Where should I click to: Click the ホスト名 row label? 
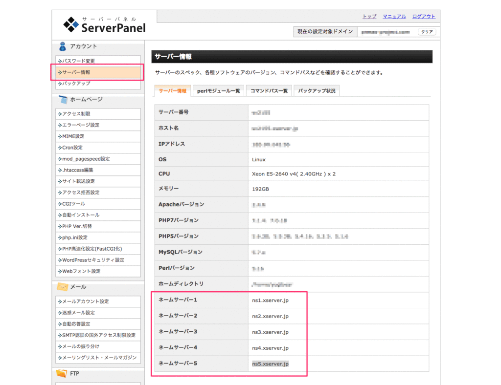point(168,128)
